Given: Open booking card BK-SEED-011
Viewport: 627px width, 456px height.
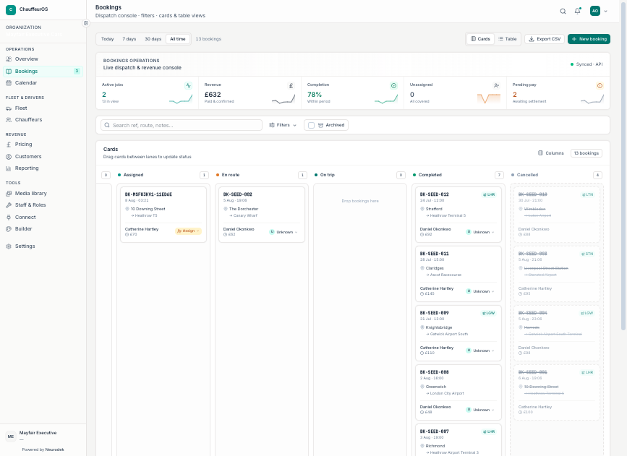Looking at the screenshot, I should pos(458,274).
